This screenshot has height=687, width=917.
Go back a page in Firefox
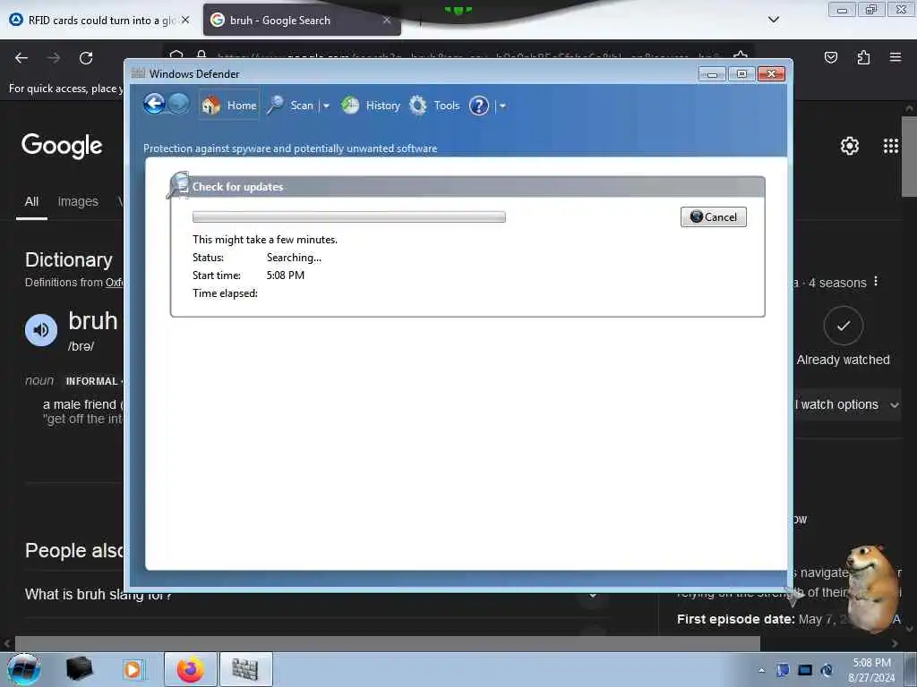pyautogui.click(x=21, y=58)
